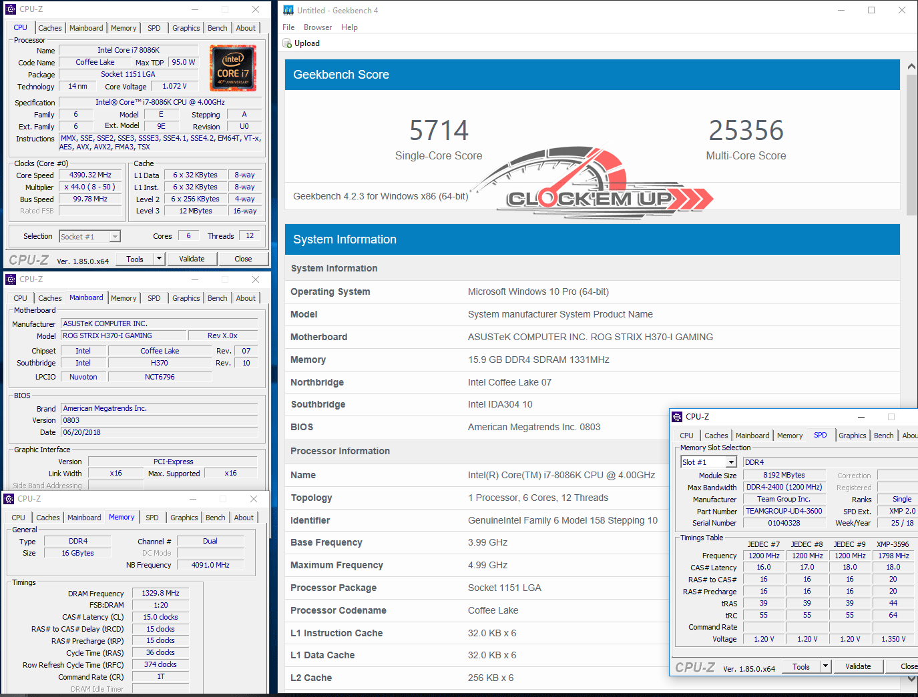Switch to the Caches tab in the CPU window
This screenshot has height=697, width=918.
click(50, 28)
